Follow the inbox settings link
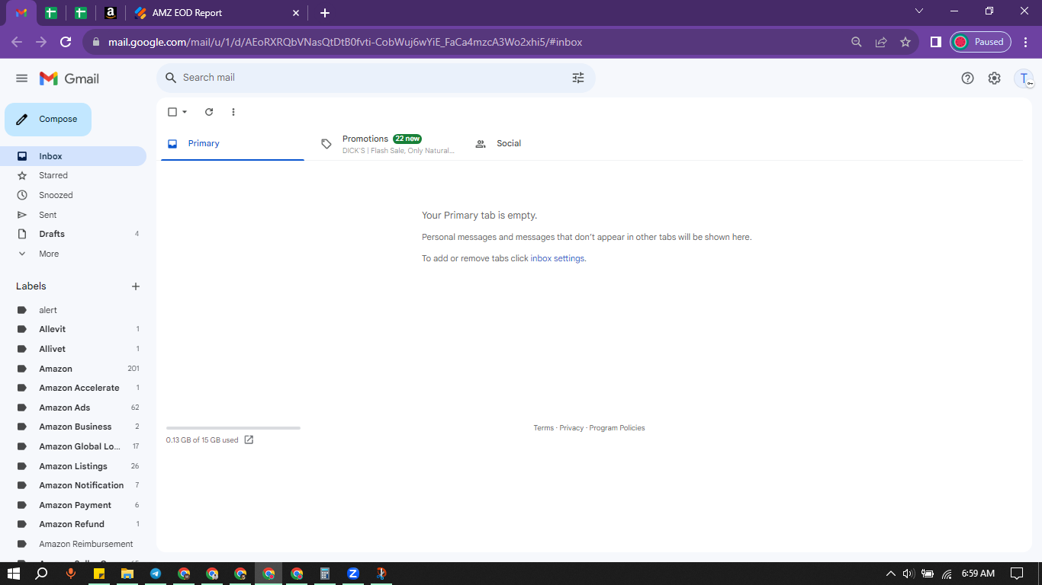 click(558, 258)
